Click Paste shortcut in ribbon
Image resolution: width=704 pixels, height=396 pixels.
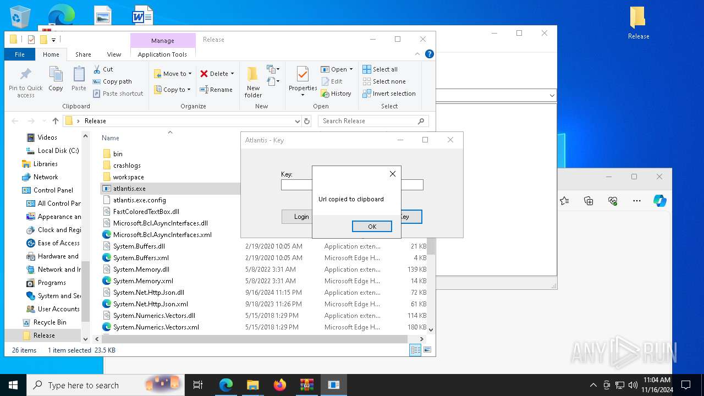coord(118,94)
